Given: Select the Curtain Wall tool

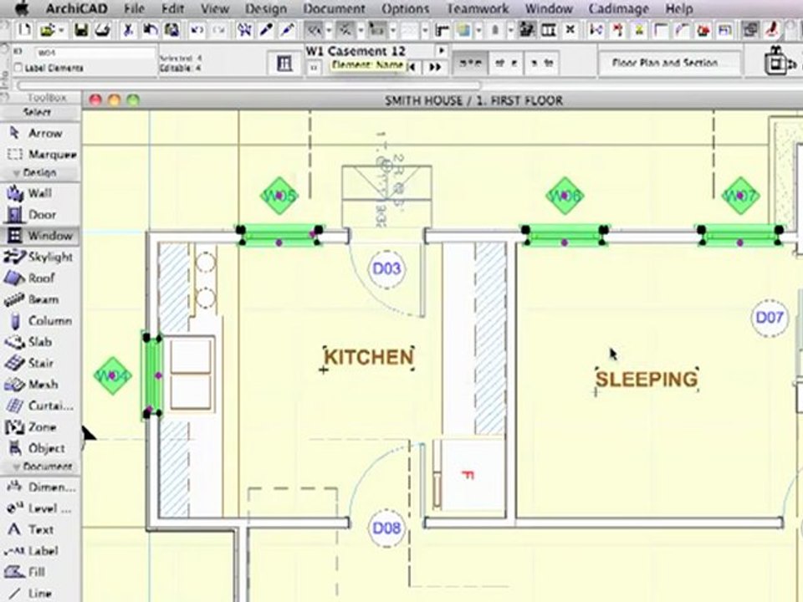Looking at the screenshot, I should pyautogui.click(x=40, y=406).
